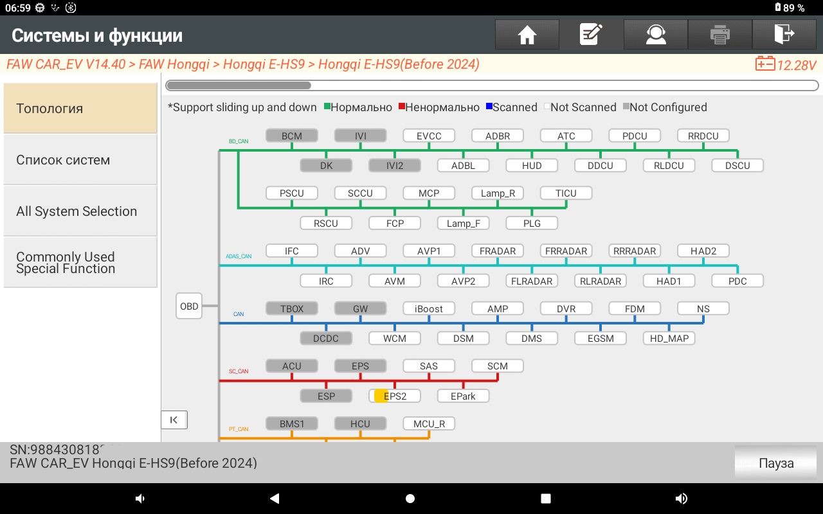The image size is (823, 514).
Task: Tap Android home circle button
Action: coord(410,499)
